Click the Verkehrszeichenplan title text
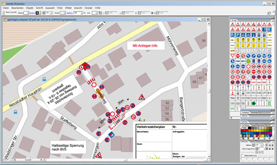 coord(151,127)
